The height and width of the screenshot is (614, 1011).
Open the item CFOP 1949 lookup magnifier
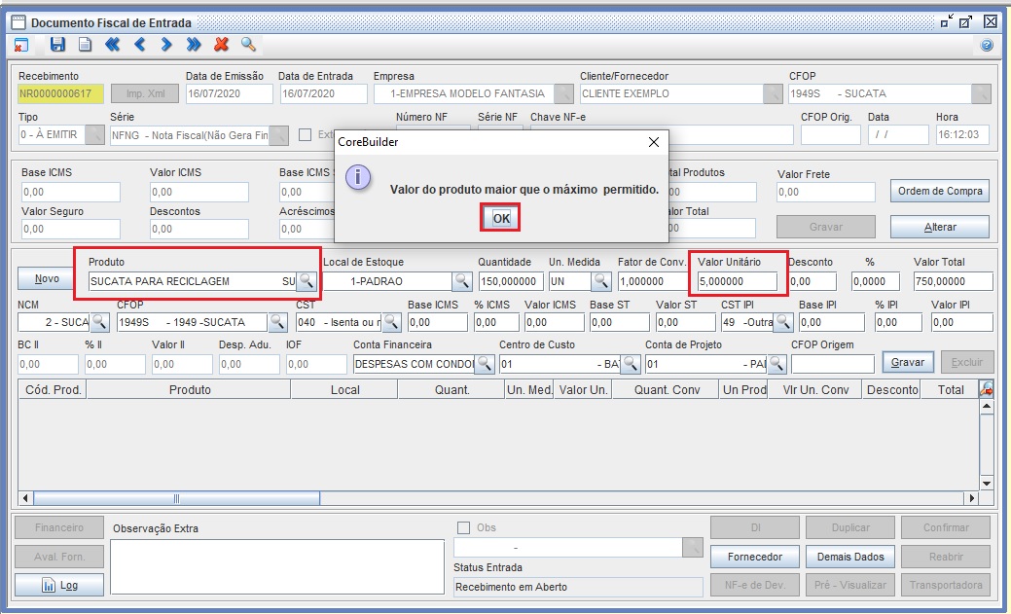pos(277,322)
